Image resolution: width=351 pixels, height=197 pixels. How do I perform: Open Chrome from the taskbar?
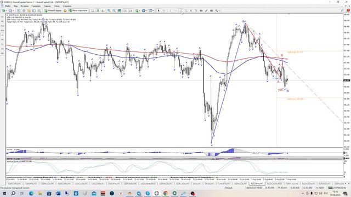pyautogui.click(x=166, y=193)
